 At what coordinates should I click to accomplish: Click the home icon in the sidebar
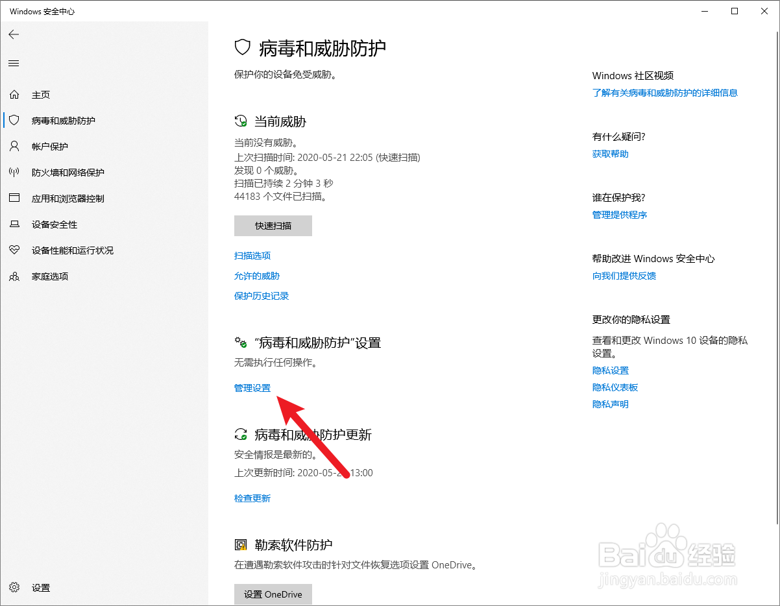(x=14, y=95)
